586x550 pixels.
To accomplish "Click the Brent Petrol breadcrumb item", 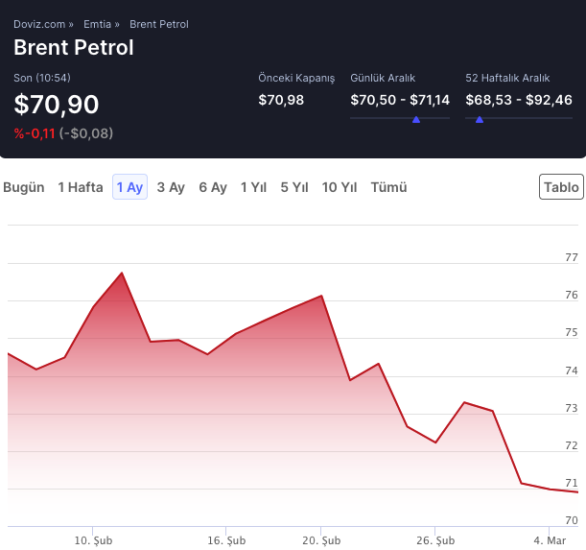I will coord(158,24).
